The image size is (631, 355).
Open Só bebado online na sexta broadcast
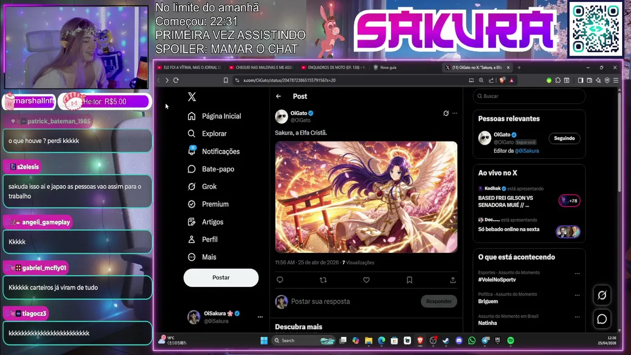point(509,229)
